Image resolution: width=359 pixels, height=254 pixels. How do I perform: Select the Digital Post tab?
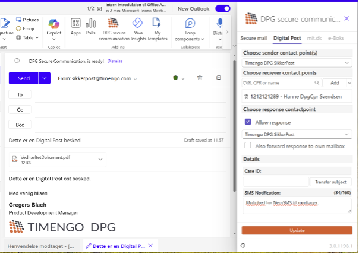click(x=287, y=38)
